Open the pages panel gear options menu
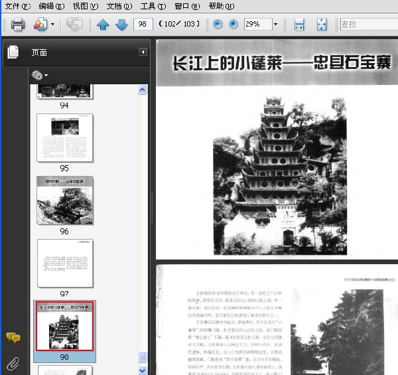Screen dimensions: 398x375 click(x=39, y=75)
